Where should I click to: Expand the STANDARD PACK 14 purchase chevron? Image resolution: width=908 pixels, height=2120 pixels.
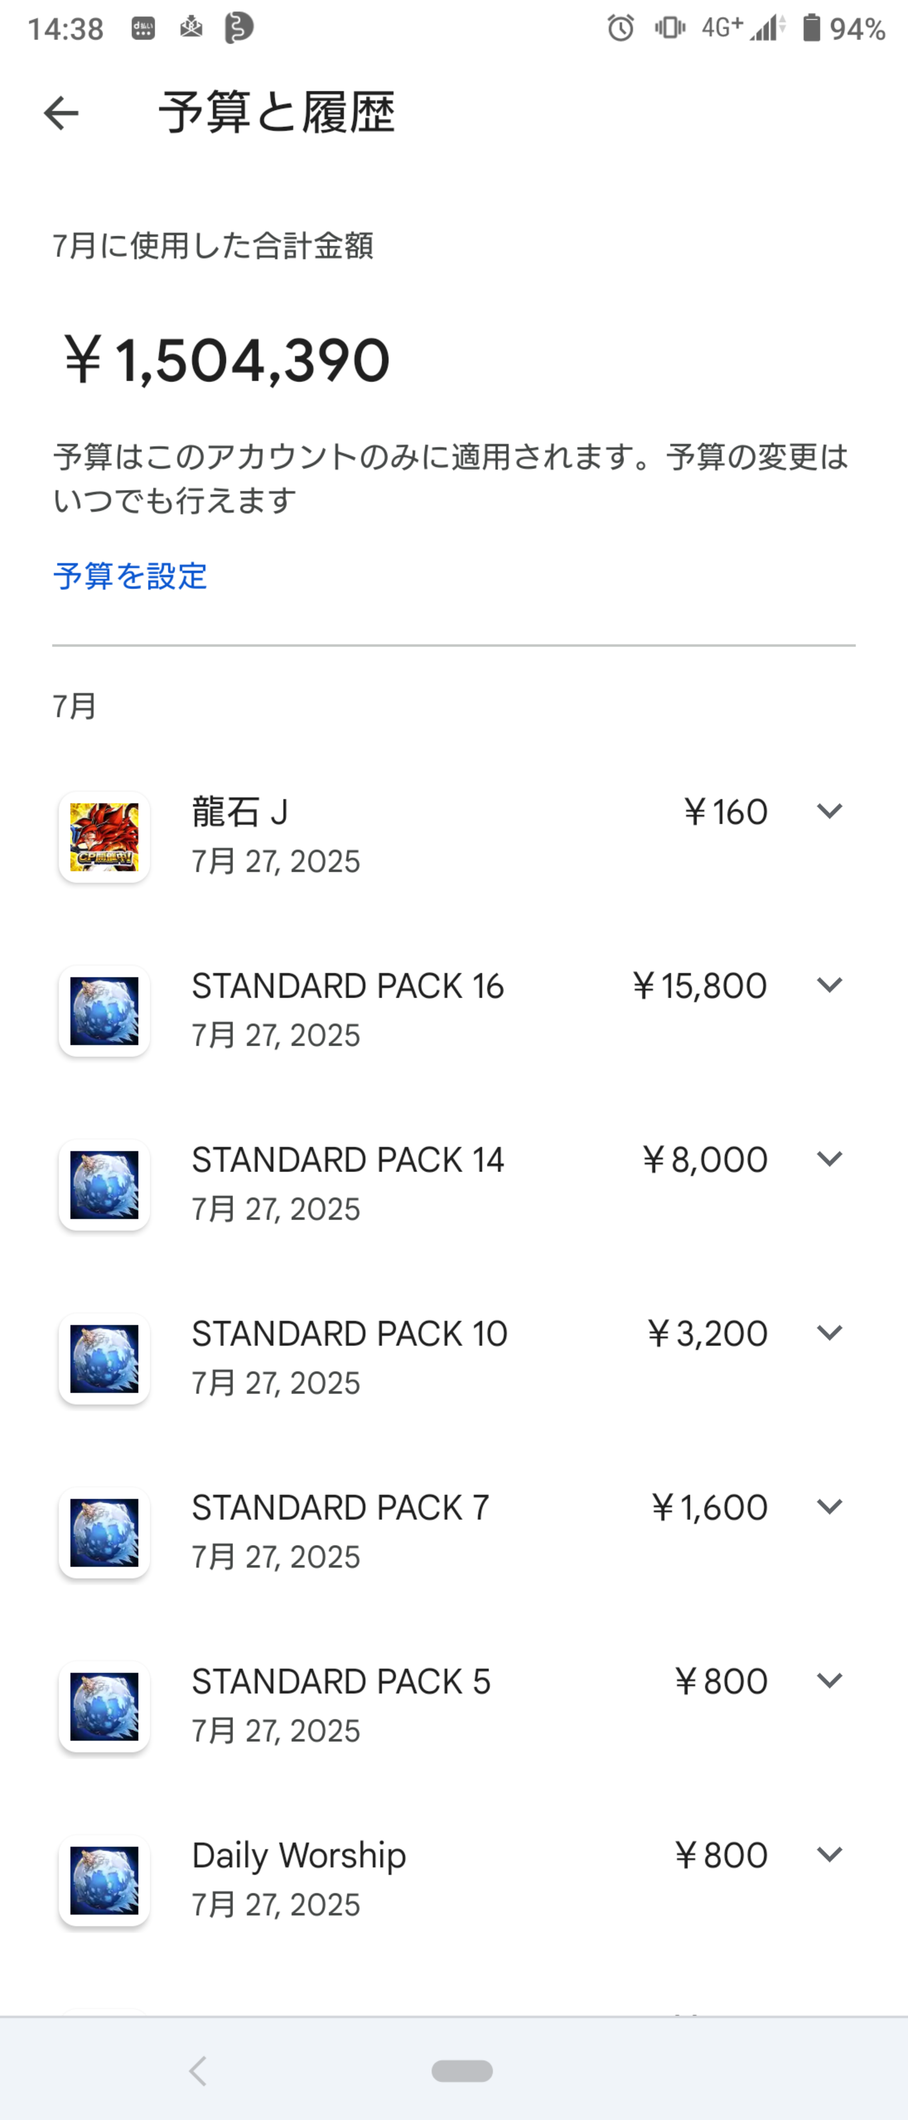(829, 1159)
